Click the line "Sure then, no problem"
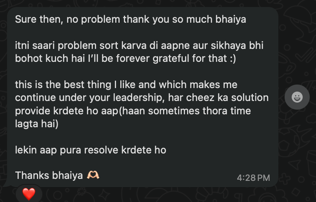 67,20
